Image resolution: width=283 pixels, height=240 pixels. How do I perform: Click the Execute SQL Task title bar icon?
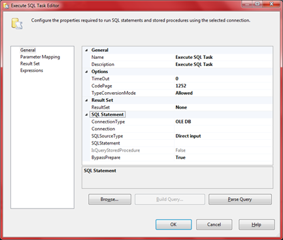pyautogui.click(x=6, y=6)
